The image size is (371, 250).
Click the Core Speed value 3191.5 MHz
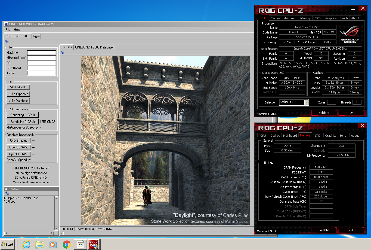(292, 78)
